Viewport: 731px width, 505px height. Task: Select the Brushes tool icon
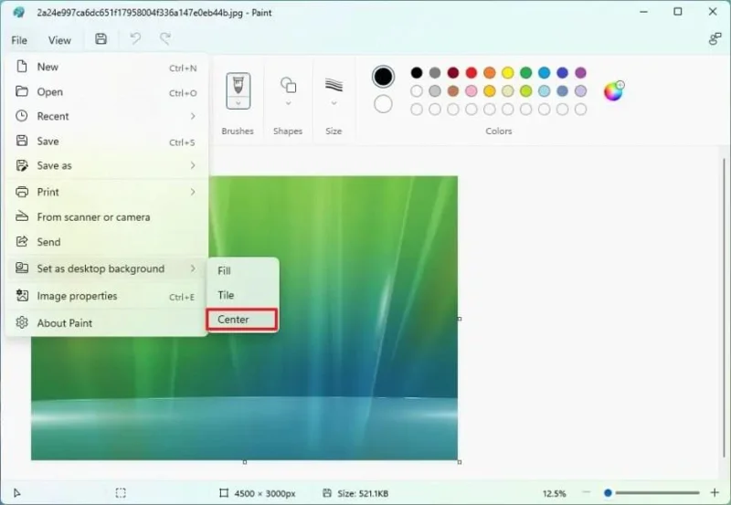tap(238, 85)
